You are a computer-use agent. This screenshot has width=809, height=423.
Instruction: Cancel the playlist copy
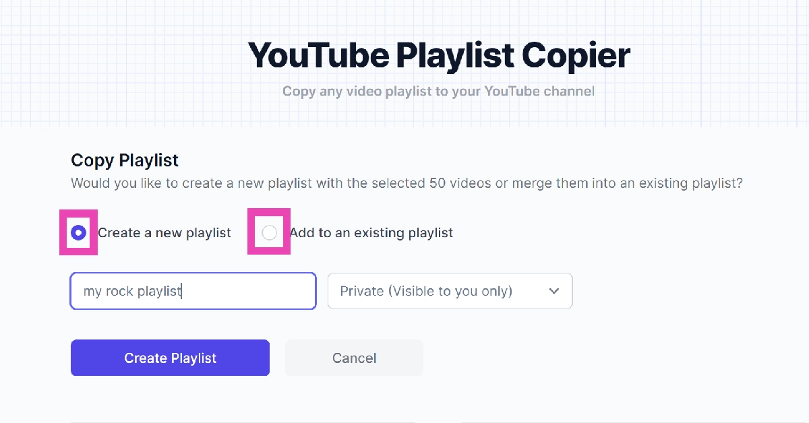354,358
